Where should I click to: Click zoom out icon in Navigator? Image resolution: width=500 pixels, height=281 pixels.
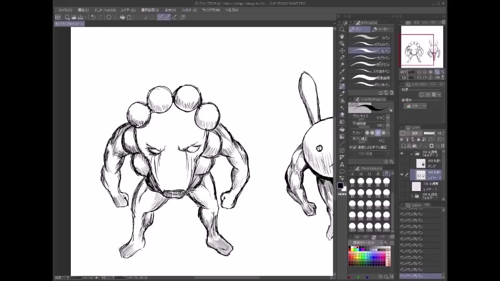pos(419,72)
